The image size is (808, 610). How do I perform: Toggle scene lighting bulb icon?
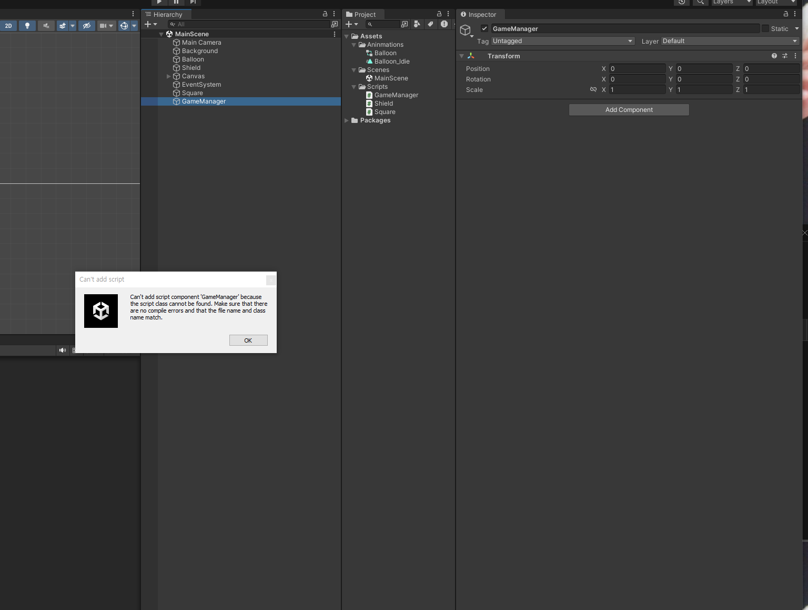click(x=27, y=26)
